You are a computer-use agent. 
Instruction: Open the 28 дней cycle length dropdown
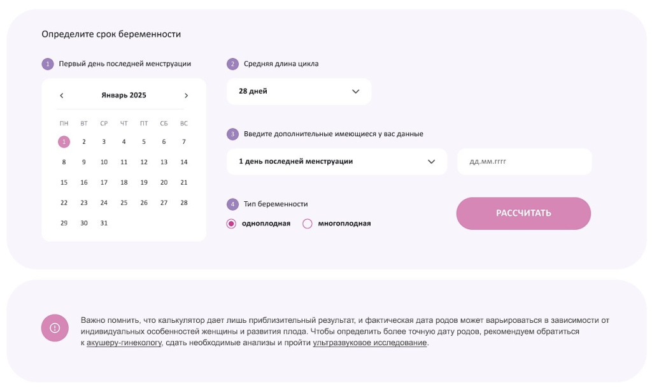299,92
